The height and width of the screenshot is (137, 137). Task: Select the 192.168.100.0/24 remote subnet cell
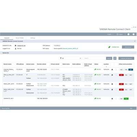pos(42,98)
